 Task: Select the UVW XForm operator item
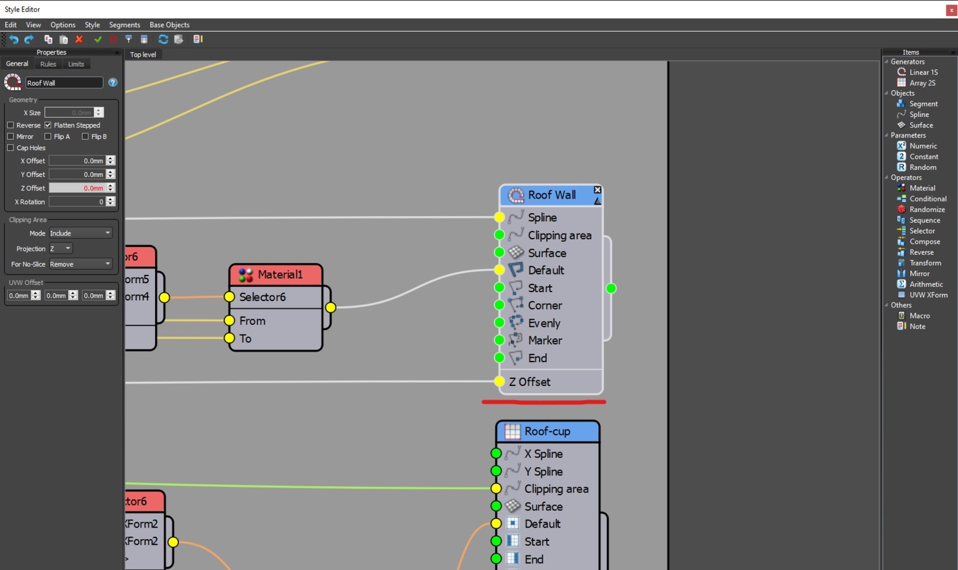pyautogui.click(x=923, y=295)
